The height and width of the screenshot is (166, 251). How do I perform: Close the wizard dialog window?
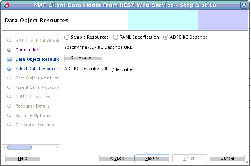coord(244,5)
